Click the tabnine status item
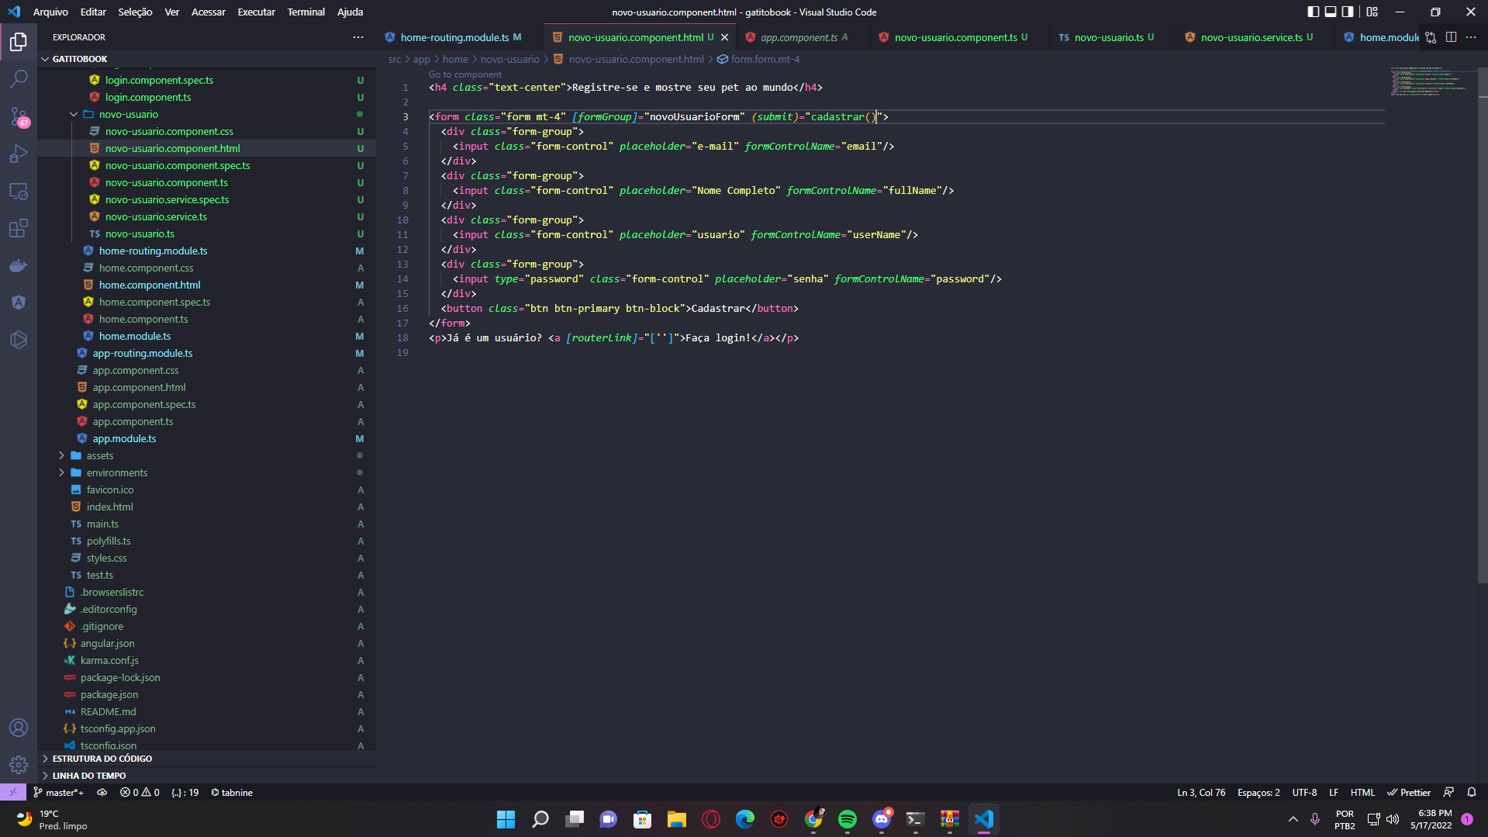Viewport: 1488px width, 837px height. click(232, 792)
